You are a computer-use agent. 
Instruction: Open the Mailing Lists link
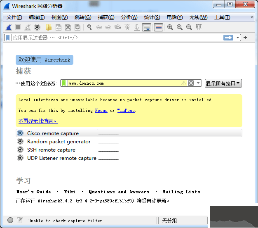click(x=181, y=192)
